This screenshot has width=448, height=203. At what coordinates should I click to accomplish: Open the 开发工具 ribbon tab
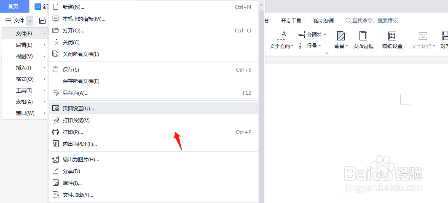pos(291,21)
